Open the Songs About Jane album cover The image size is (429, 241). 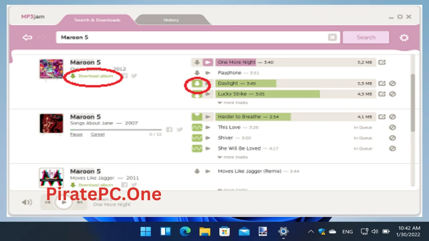tap(51, 123)
